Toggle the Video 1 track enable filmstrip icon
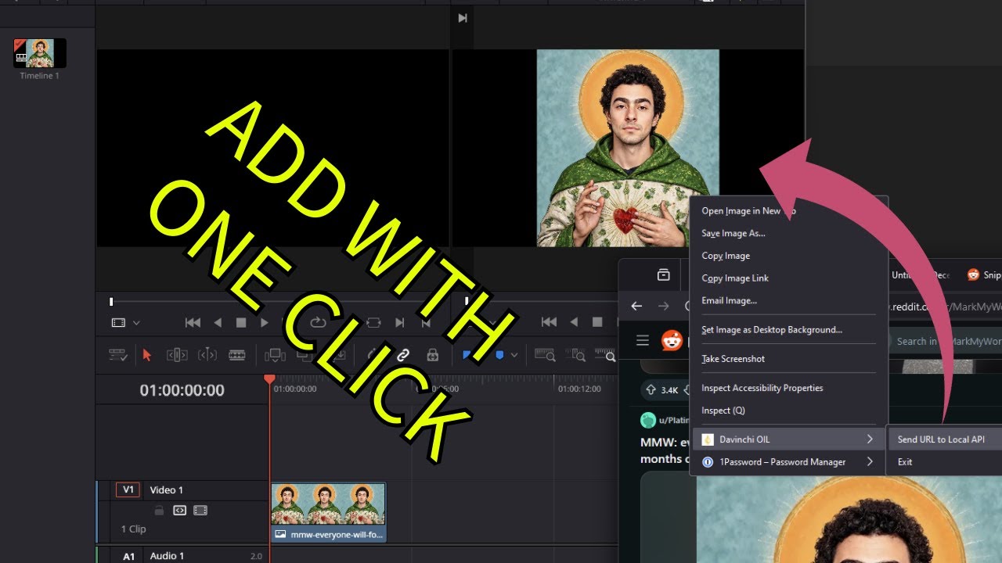The image size is (1002, 563). [200, 511]
